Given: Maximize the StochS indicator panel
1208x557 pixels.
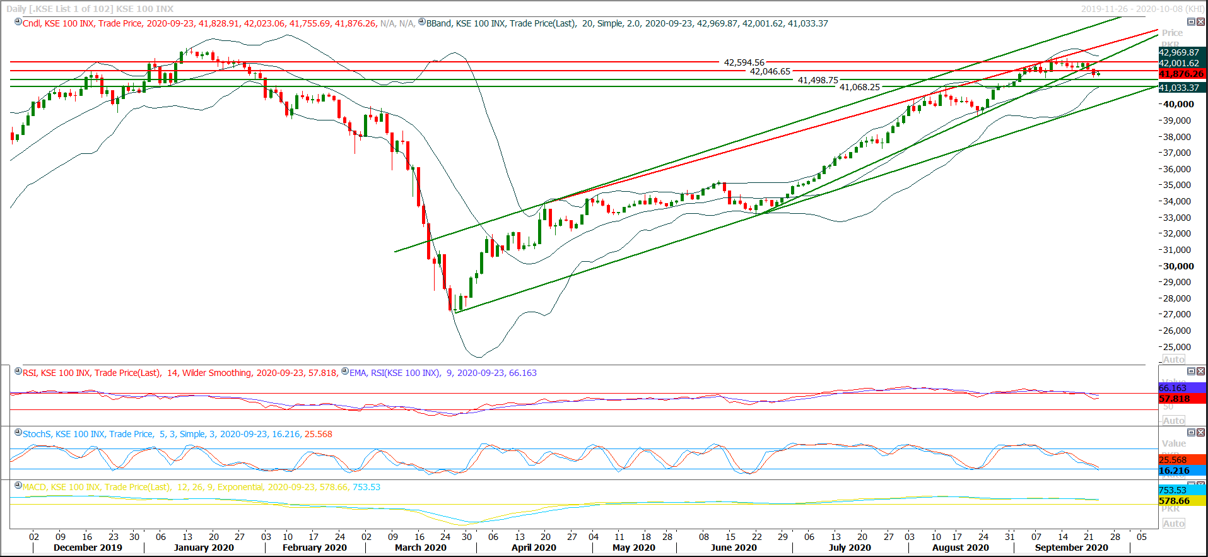Looking at the screenshot, I should click(1191, 433).
